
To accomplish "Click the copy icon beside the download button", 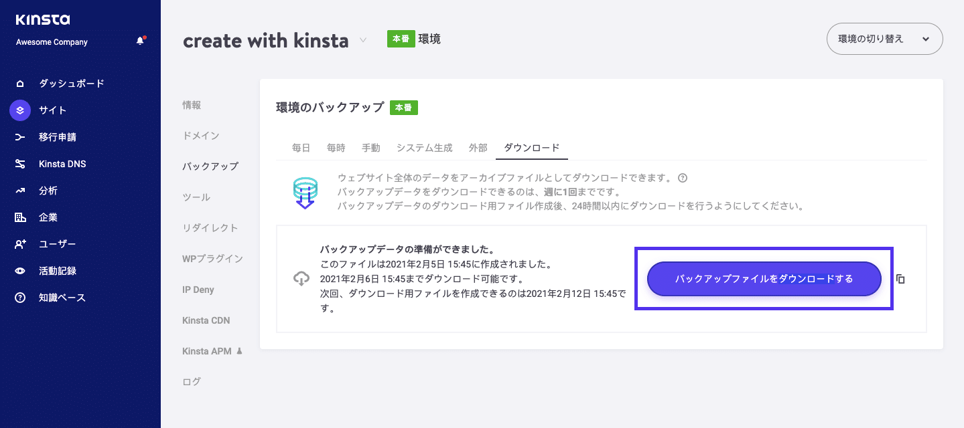I will click(900, 279).
